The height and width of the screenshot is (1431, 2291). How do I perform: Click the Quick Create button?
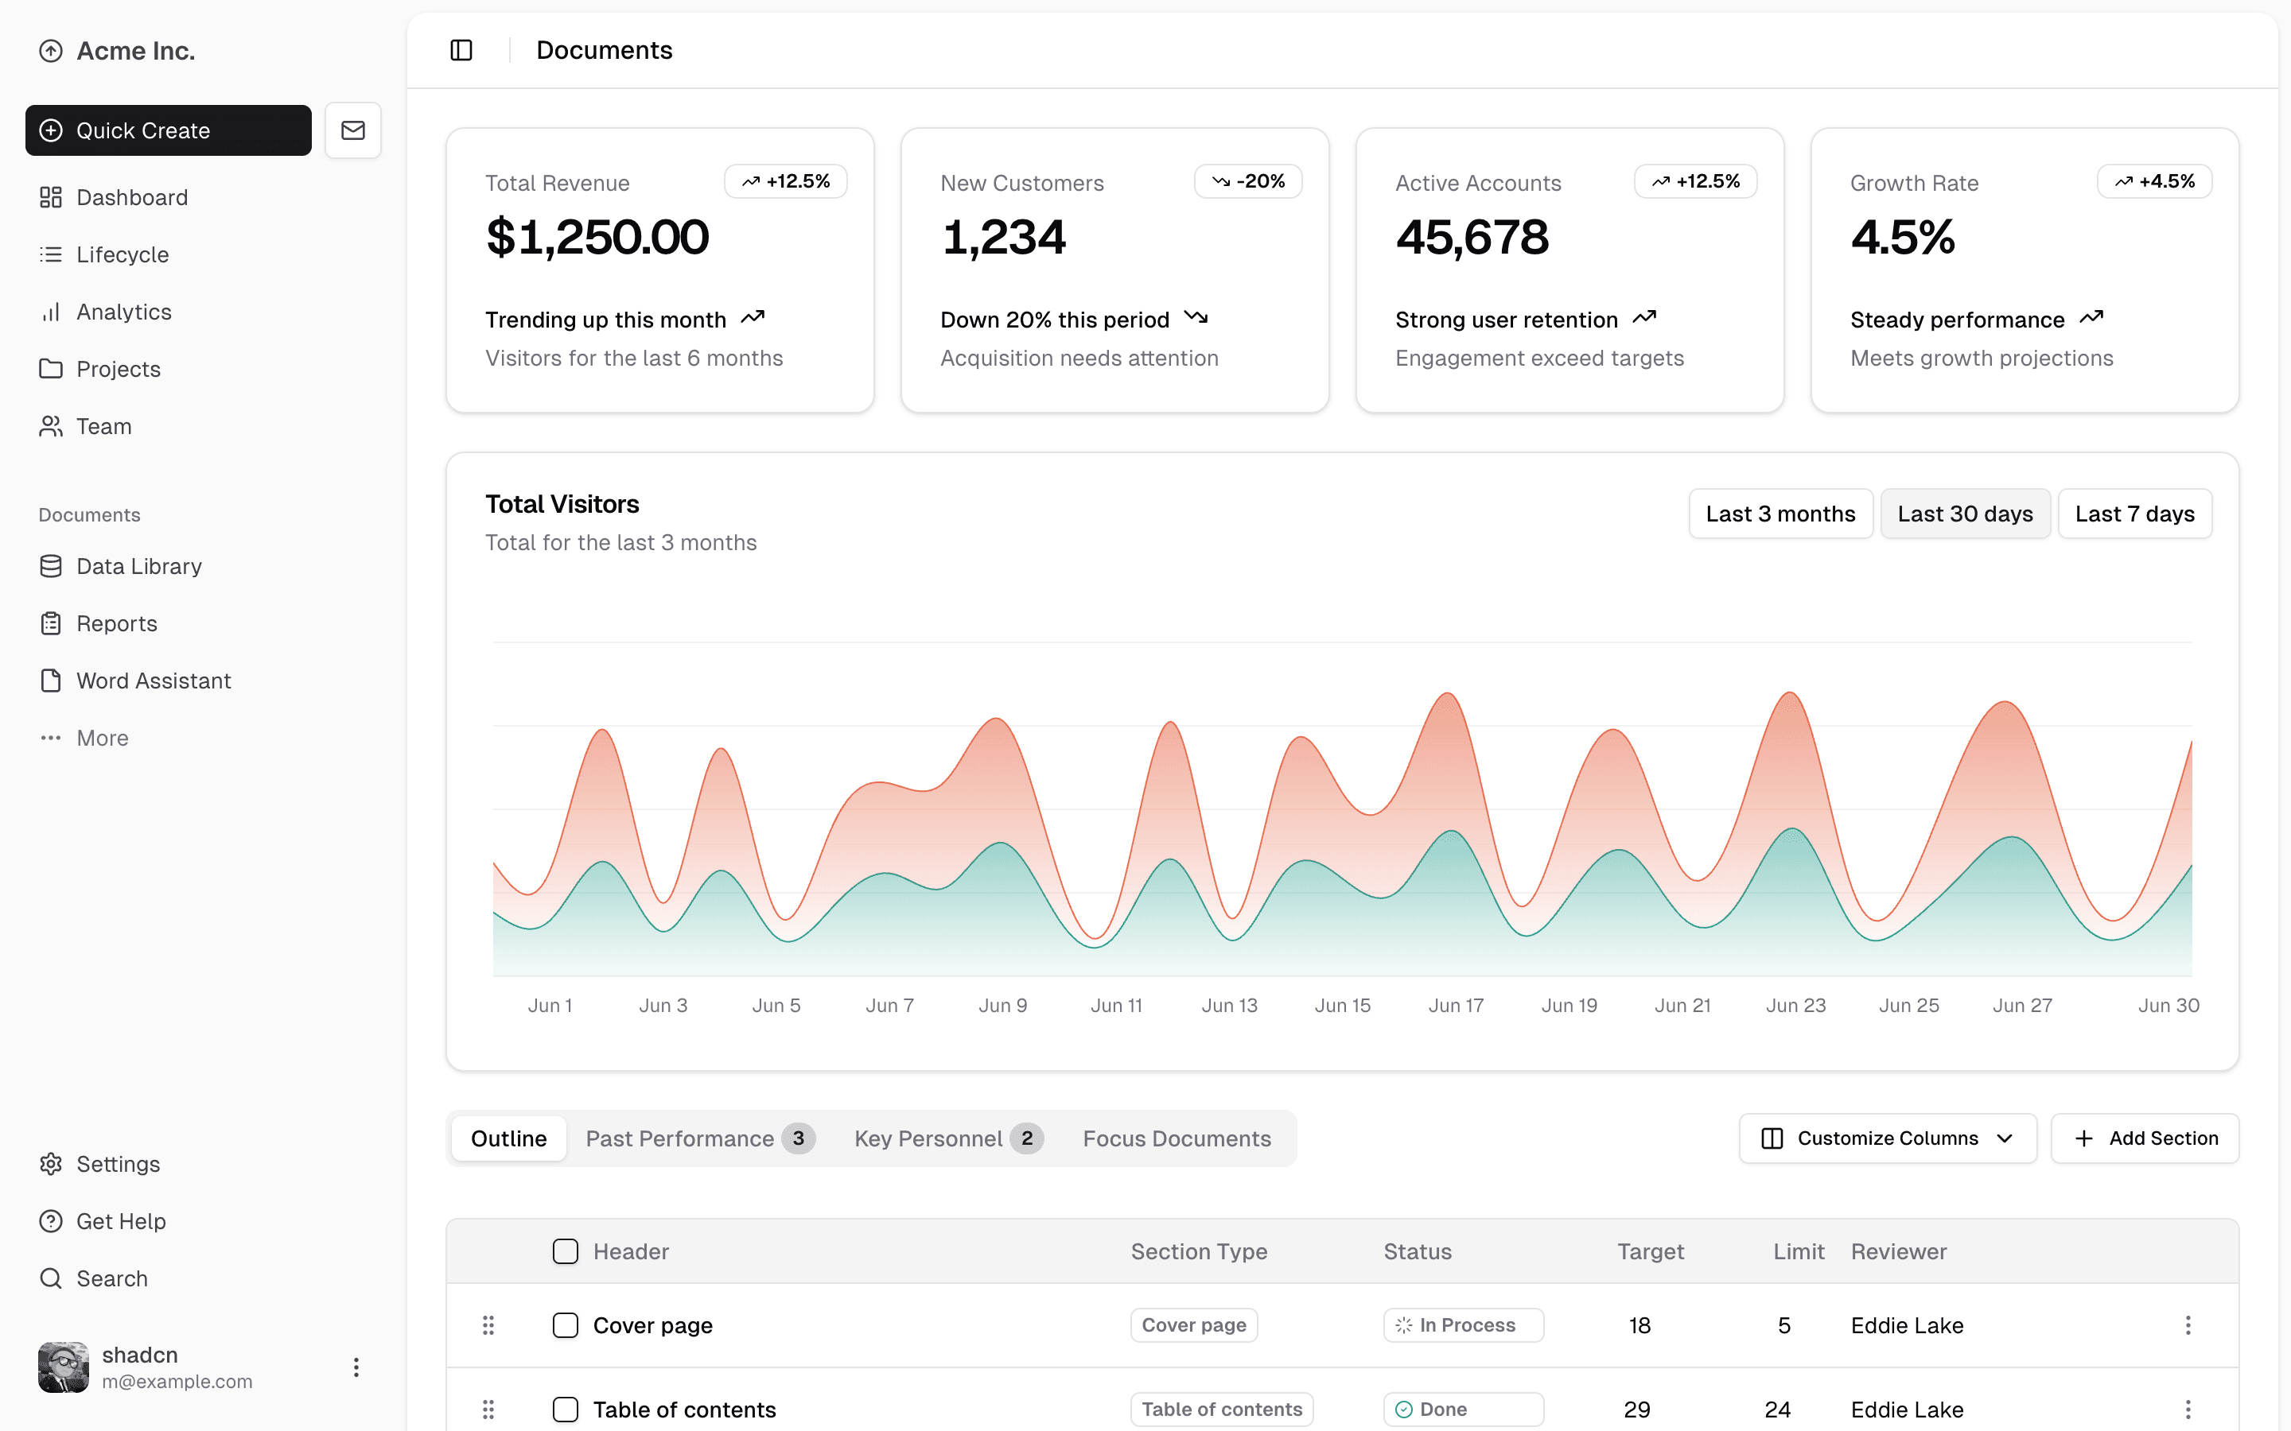coord(169,130)
